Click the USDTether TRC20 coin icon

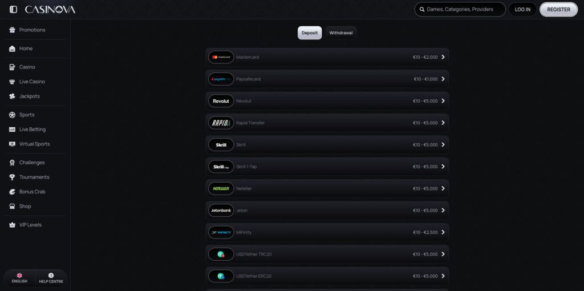221,254
